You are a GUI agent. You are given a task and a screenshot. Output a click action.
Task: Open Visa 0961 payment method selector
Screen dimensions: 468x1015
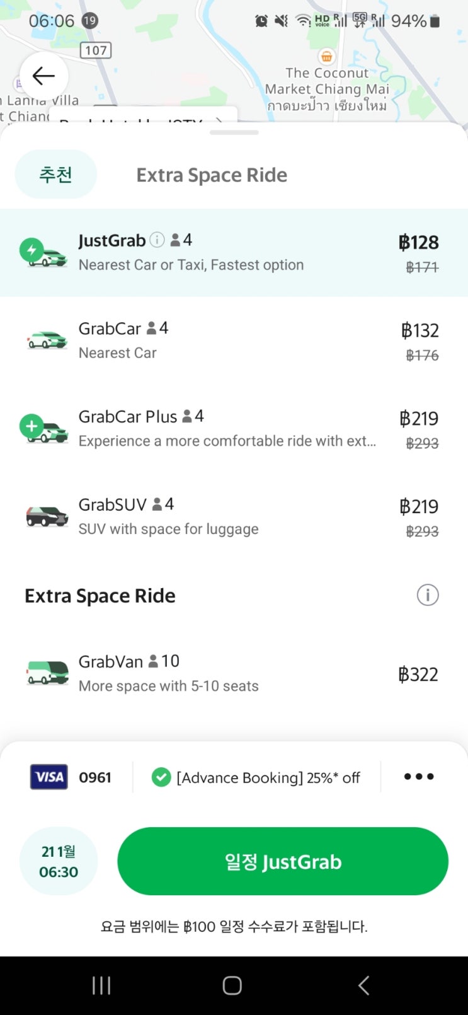[71, 777]
